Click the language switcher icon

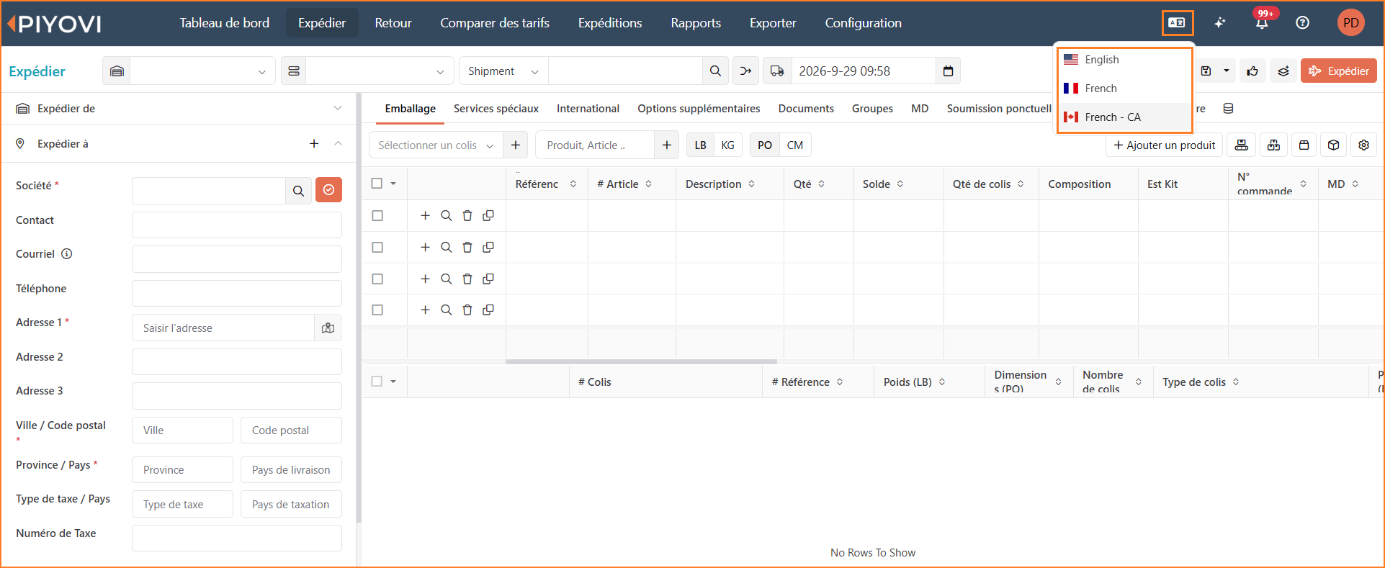pyautogui.click(x=1177, y=23)
